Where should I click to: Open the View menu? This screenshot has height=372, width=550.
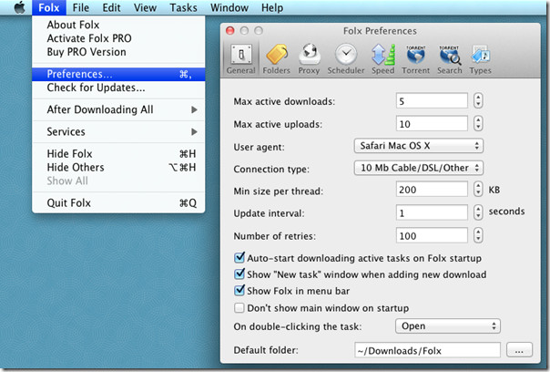point(145,7)
